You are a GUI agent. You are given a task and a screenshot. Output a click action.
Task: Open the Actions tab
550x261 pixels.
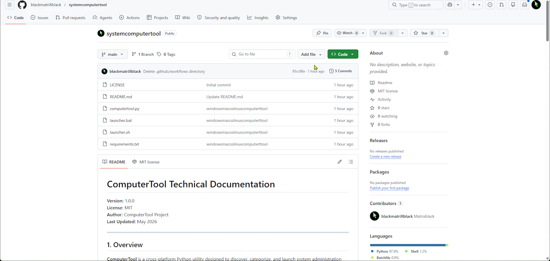[x=130, y=18]
